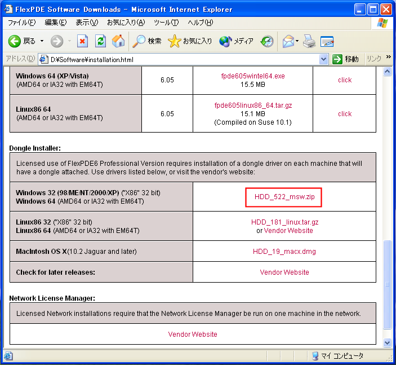This screenshot has height=365, width=396.
Task: Refresh the page with the toolbar icon
Action: coord(100,41)
